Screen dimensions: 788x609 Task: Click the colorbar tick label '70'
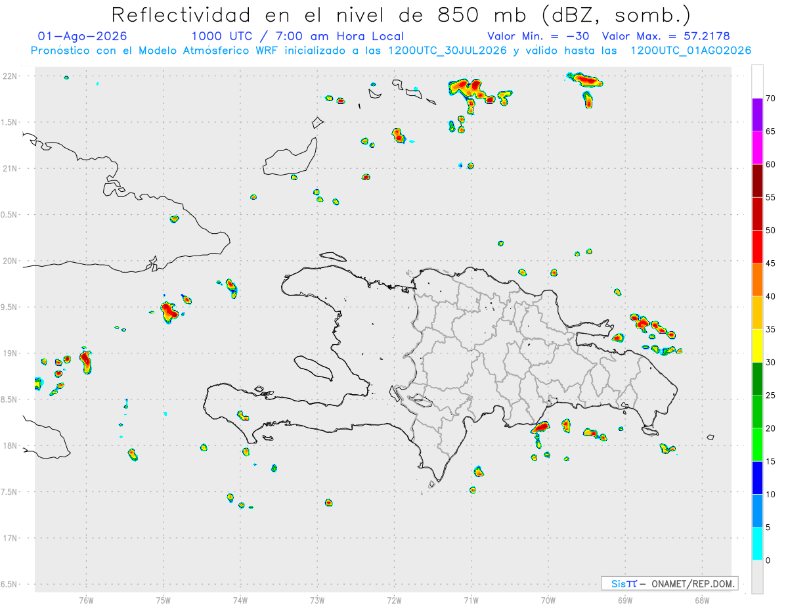[x=770, y=99]
